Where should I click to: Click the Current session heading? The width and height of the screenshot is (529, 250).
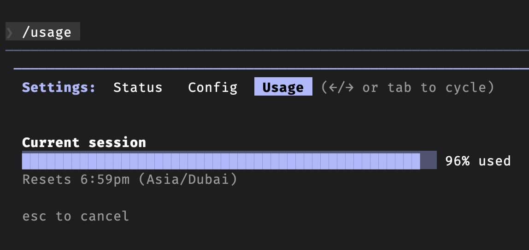tap(84, 142)
